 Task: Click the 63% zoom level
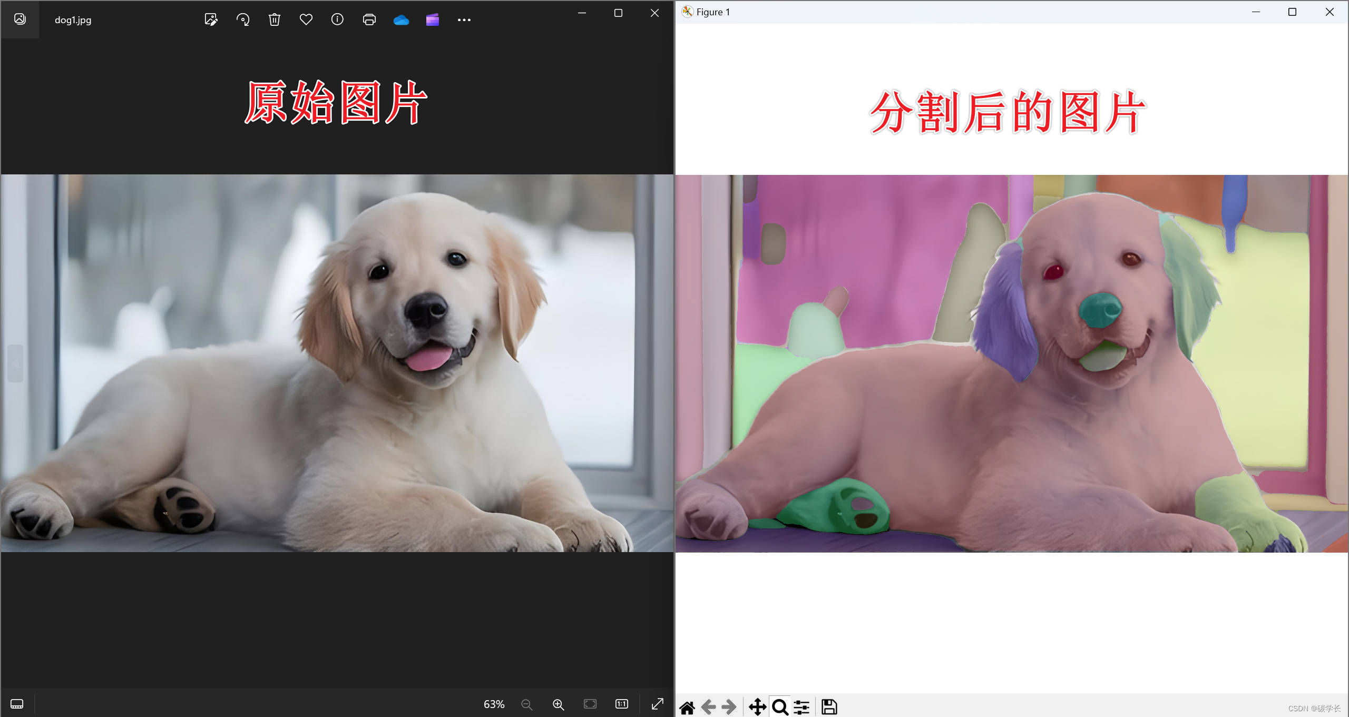tap(494, 704)
